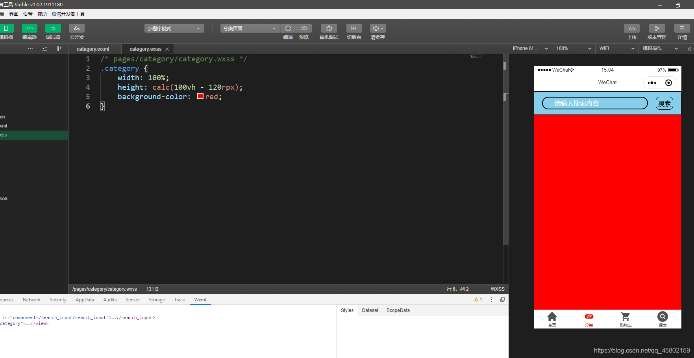The height and width of the screenshot is (358, 694).
Task: Switch to the Audits debugger tab
Action: 110,300
